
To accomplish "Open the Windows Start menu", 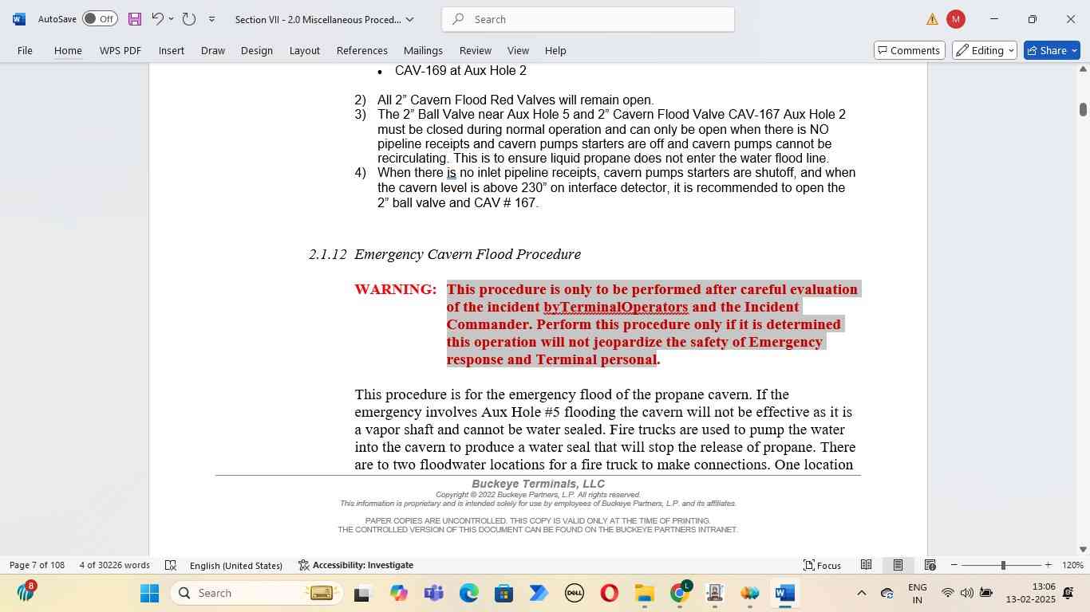I will tap(149, 593).
